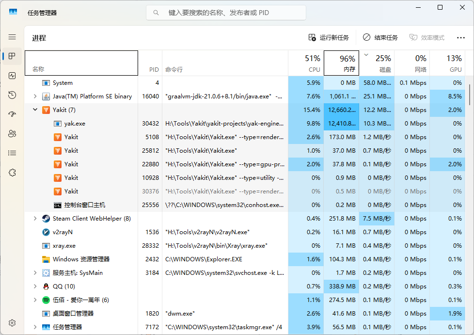Focus the search box for name, publisher or PID
The image size is (474, 335).
point(226,13)
